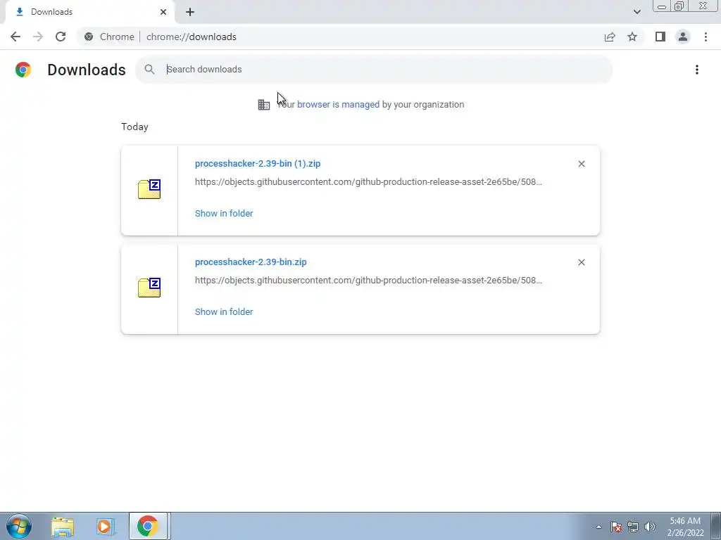The width and height of the screenshot is (721, 540).
Task: Open the 'browser is managed' link
Action: [338, 104]
